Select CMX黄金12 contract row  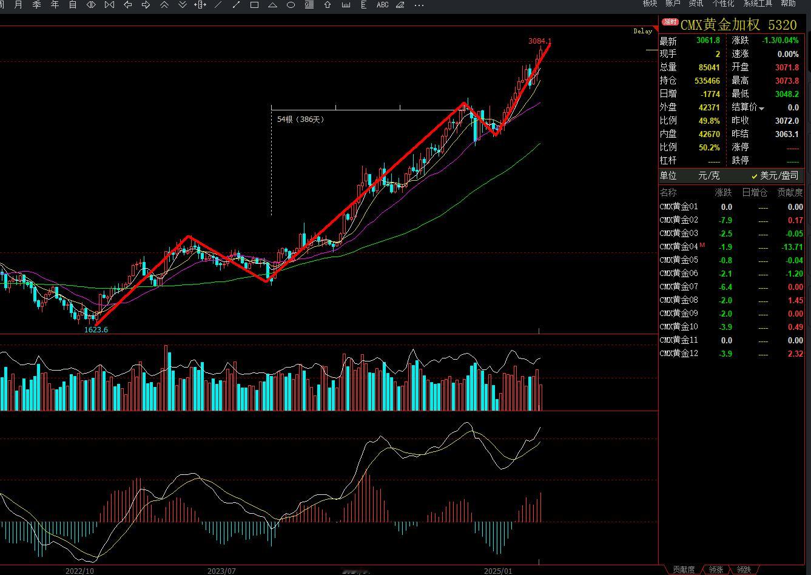(x=732, y=354)
